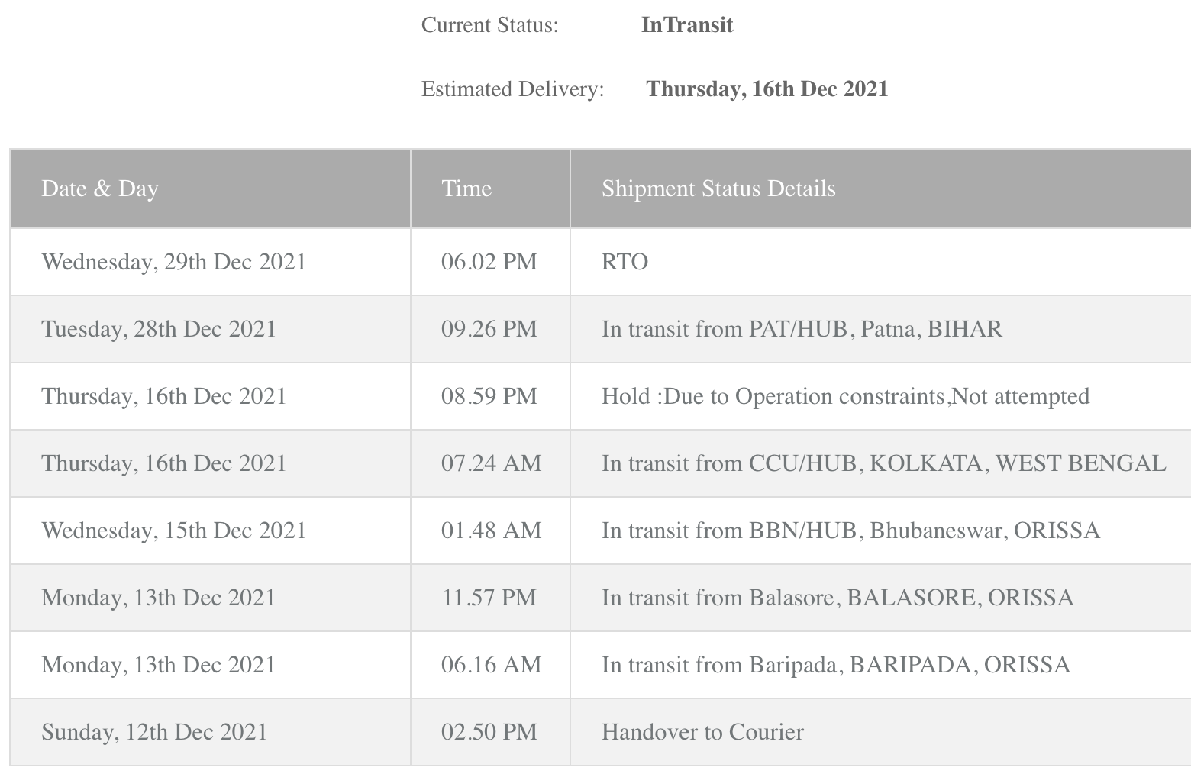Select the Patna PAT/HUB transit entry
The height and width of the screenshot is (774, 1191).
point(802,329)
